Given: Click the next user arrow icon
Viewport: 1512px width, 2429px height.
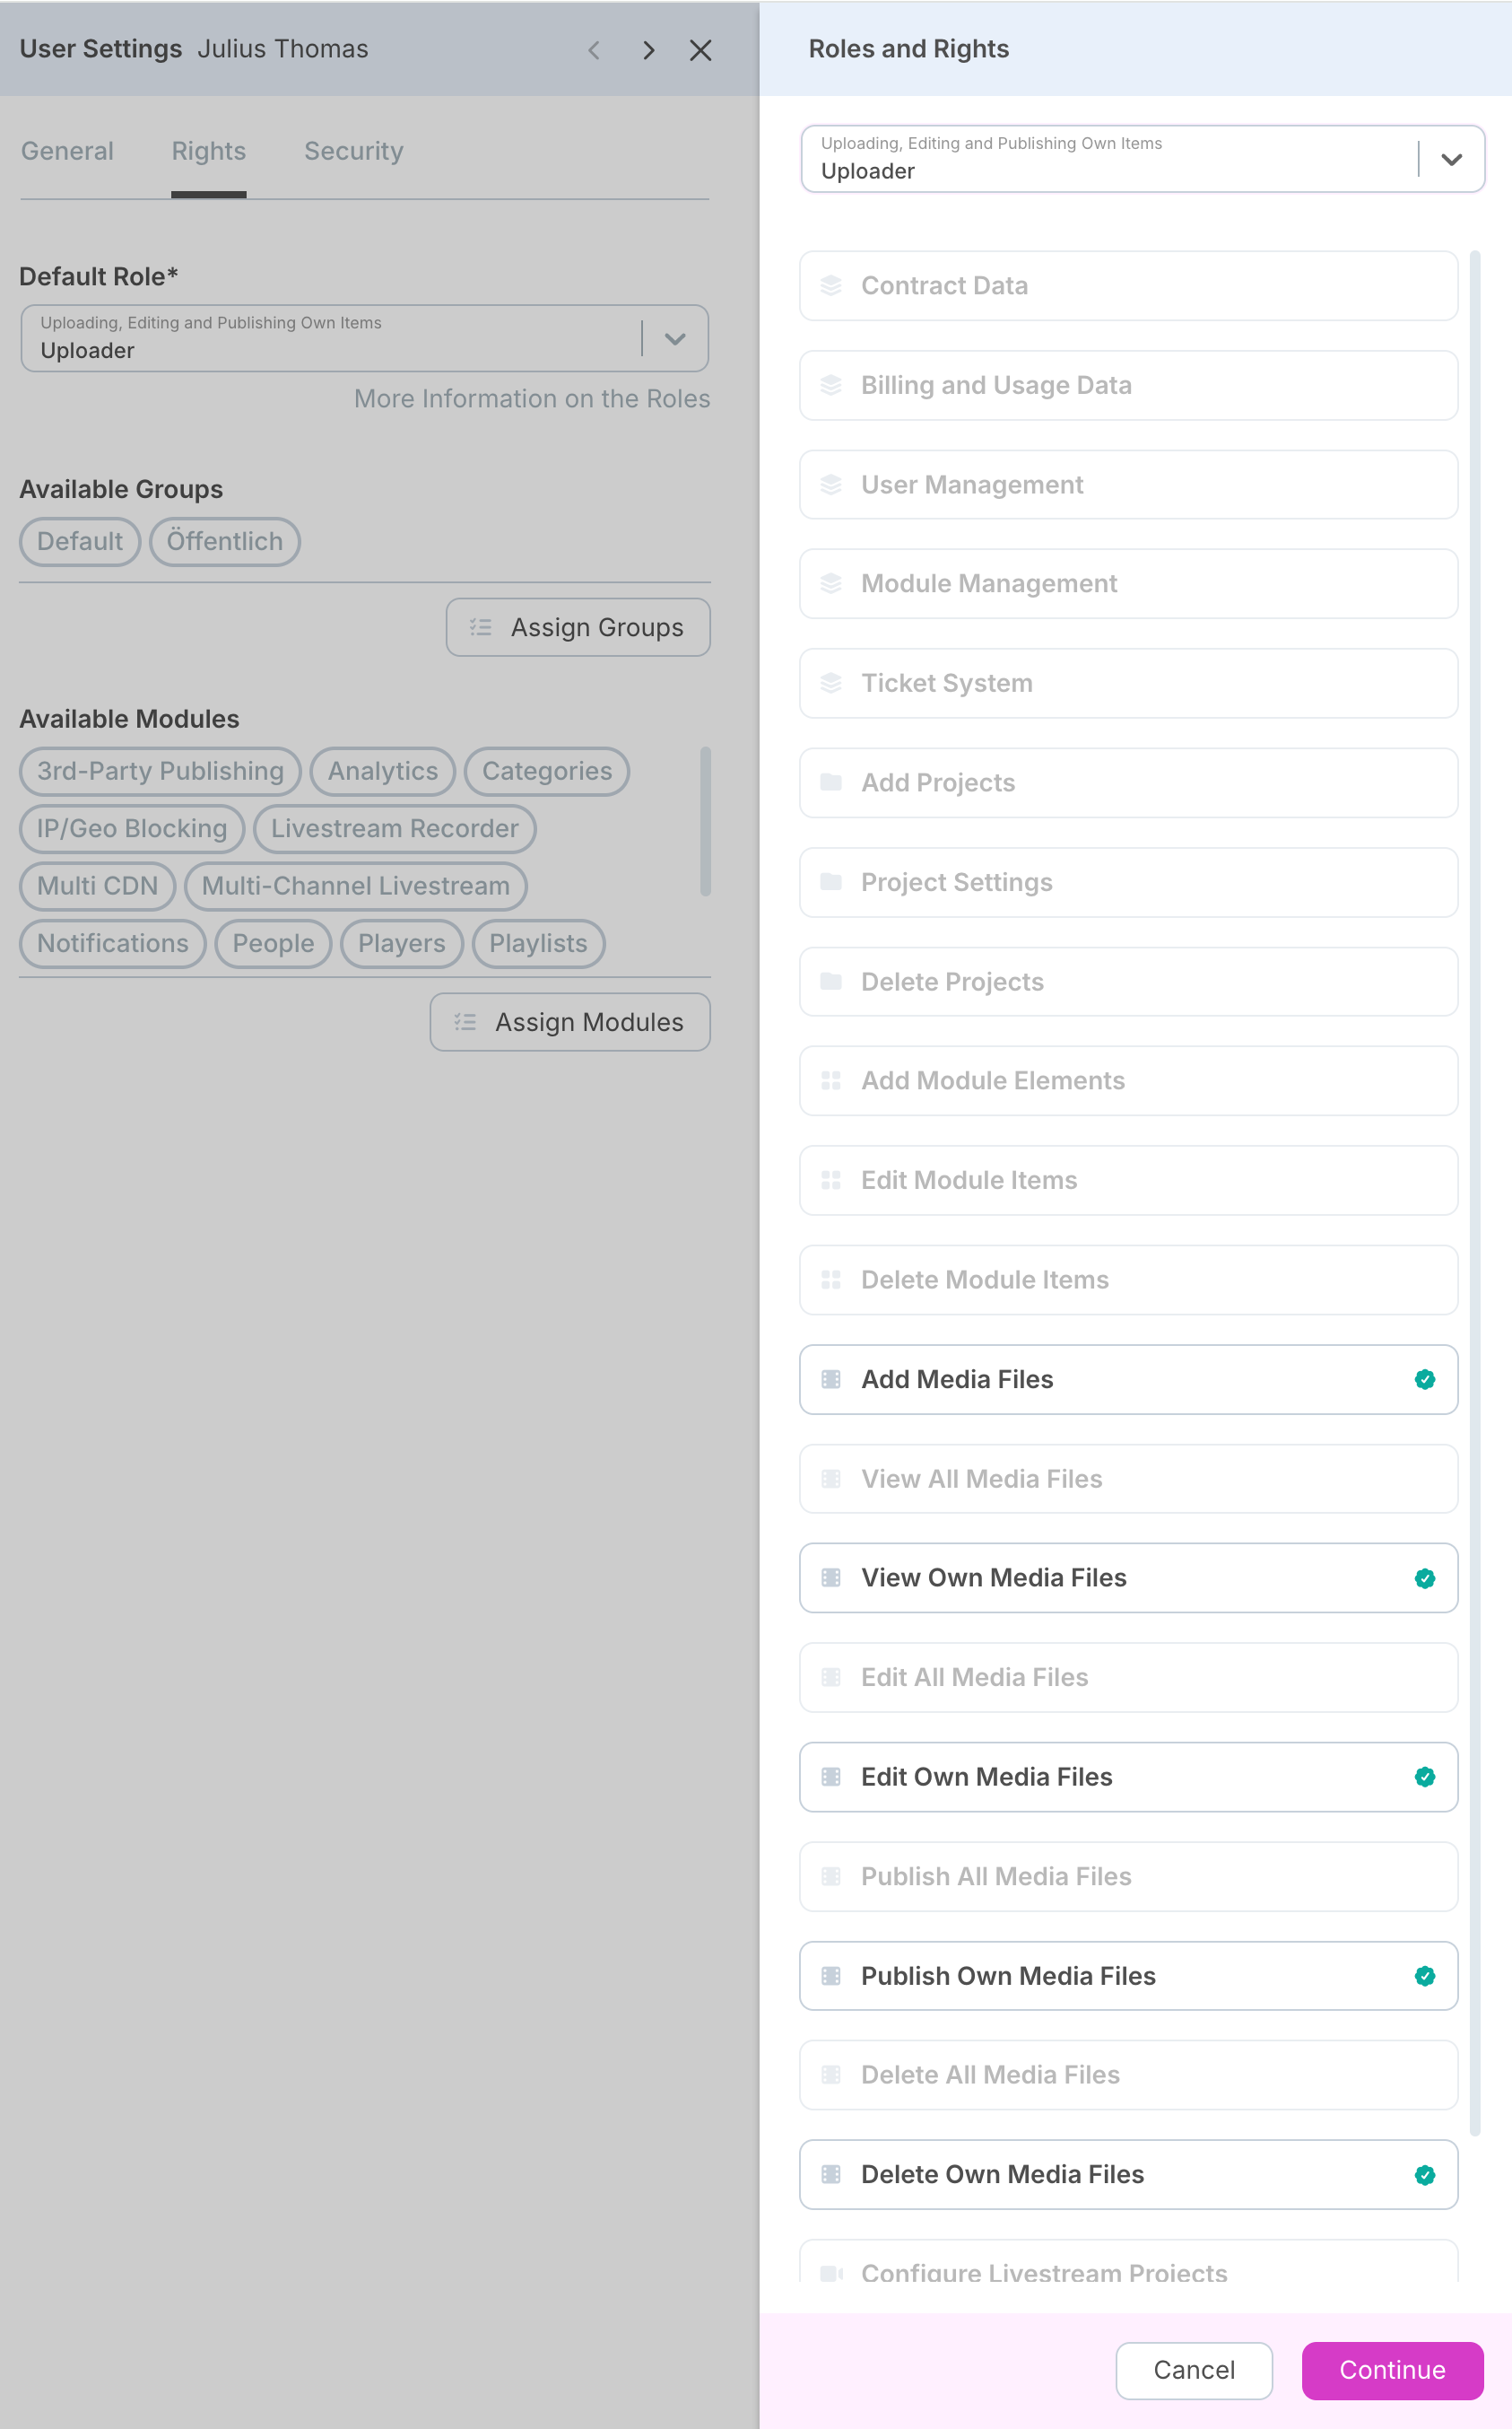Looking at the screenshot, I should 649,50.
